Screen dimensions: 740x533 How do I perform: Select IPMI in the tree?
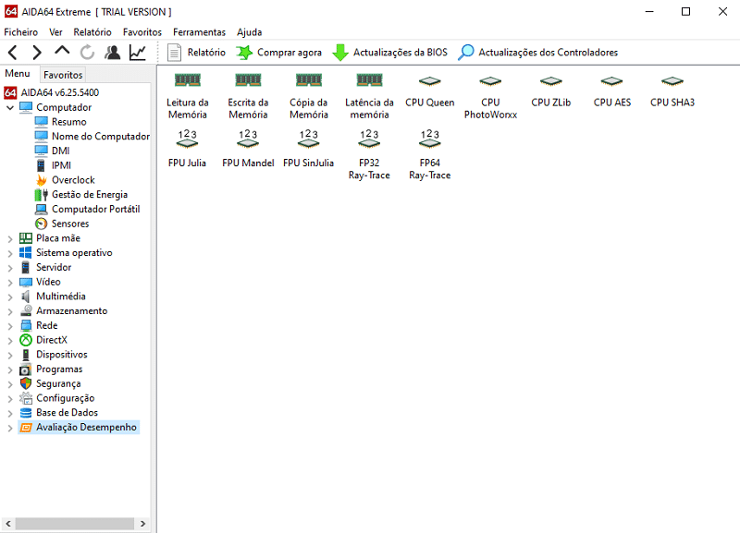point(61,165)
